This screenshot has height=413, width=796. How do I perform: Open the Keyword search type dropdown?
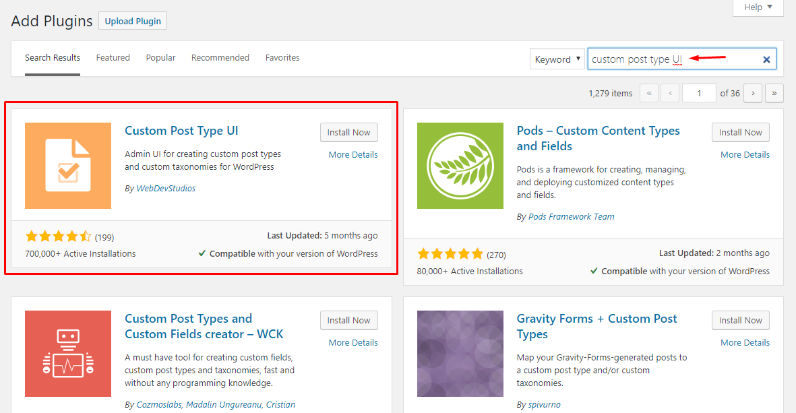click(x=557, y=59)
